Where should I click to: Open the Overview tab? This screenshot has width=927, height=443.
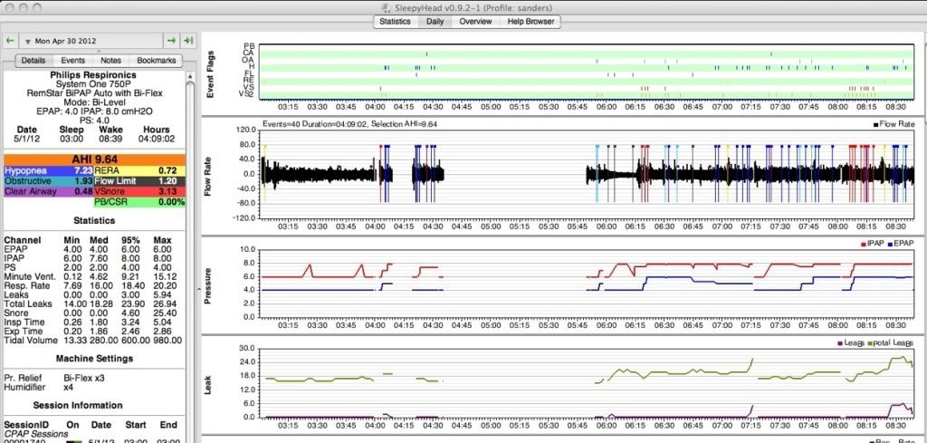(x=475, y=22)
